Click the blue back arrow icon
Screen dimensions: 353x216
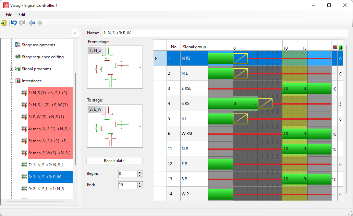pos(32,23)
